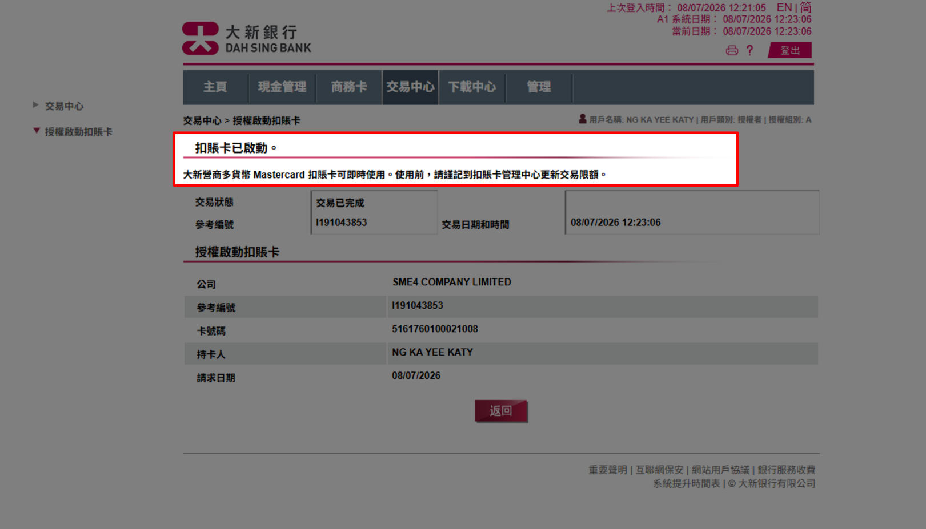Expand 交易中心 sidebar arrow
This screenshot has width=926, height=529.
35,106
